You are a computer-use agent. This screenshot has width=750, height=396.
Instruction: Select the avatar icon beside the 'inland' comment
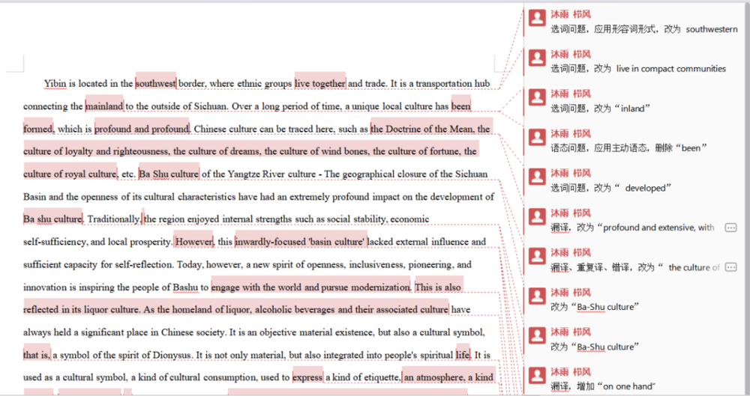pos(537,97)
